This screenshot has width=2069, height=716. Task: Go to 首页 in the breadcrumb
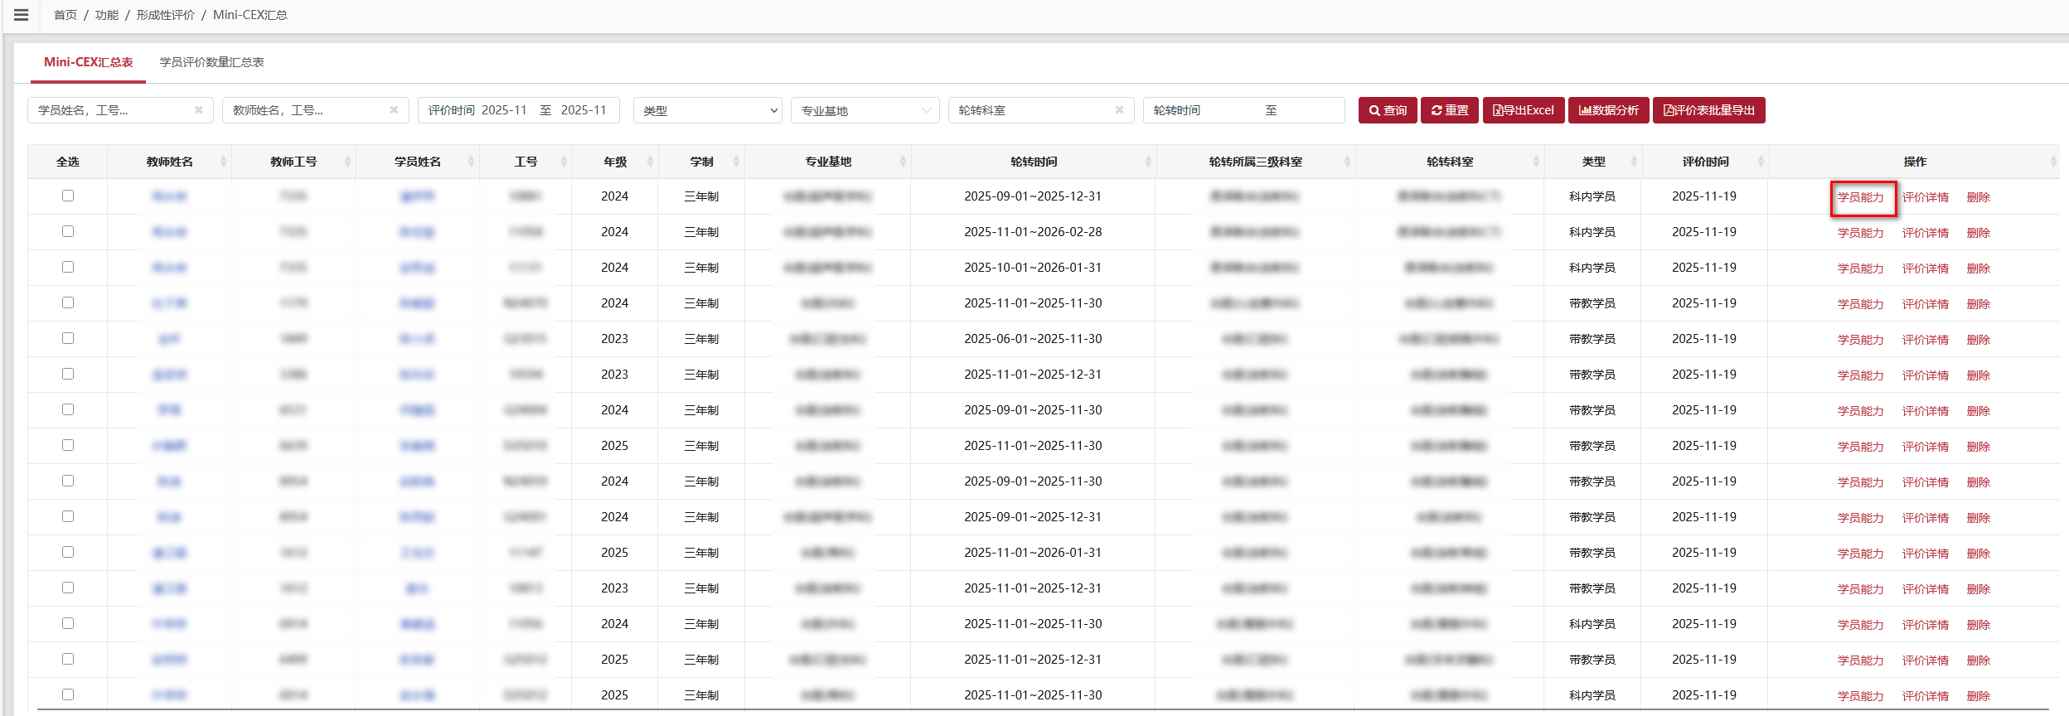[65, 15]
